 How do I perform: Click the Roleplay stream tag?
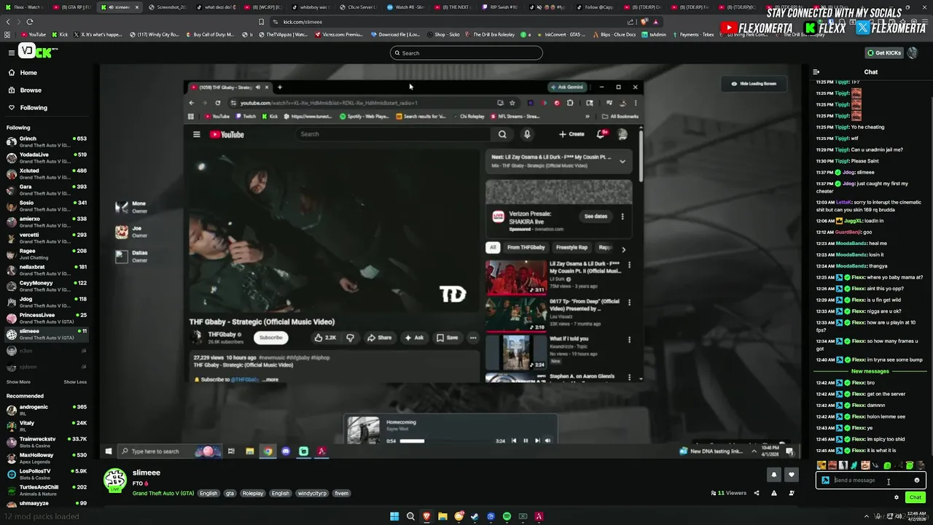253,494
